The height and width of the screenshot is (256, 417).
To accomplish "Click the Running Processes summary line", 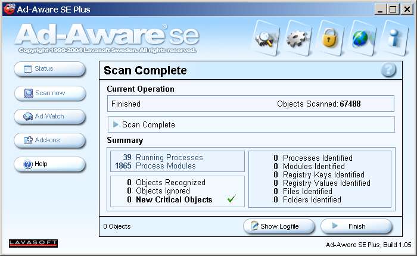I will (x=170, y=157).
